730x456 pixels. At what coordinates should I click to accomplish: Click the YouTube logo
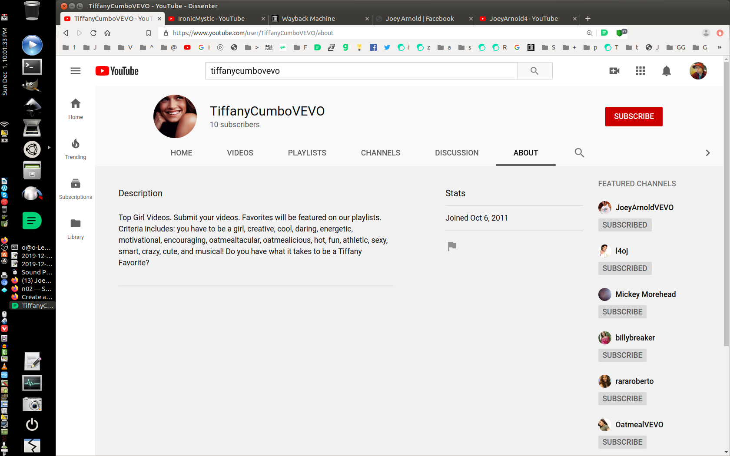[x=117, y=71]
